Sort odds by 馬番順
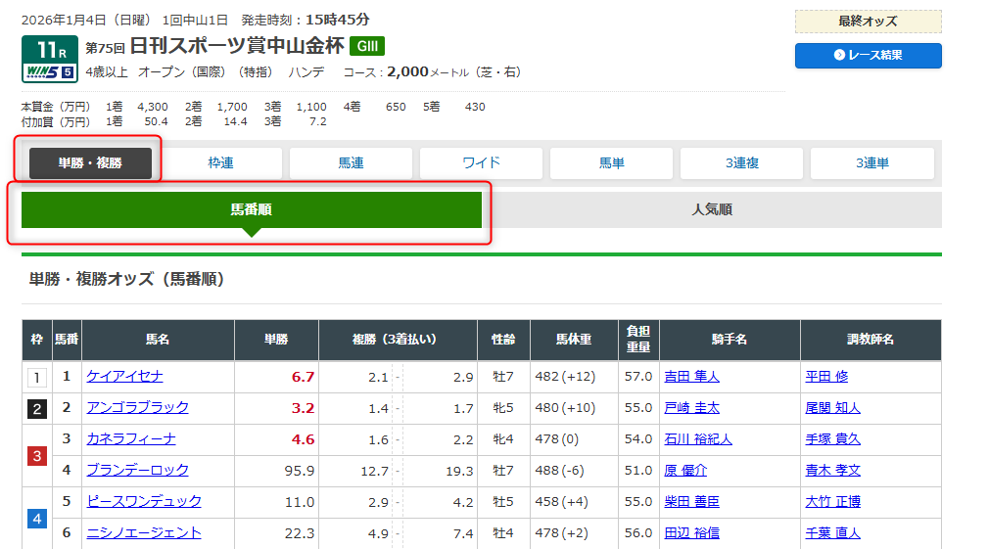 point(252,209)
